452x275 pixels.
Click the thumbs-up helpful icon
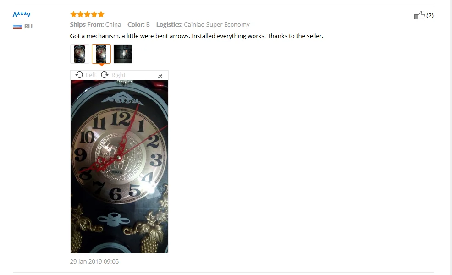coord(419,15)
